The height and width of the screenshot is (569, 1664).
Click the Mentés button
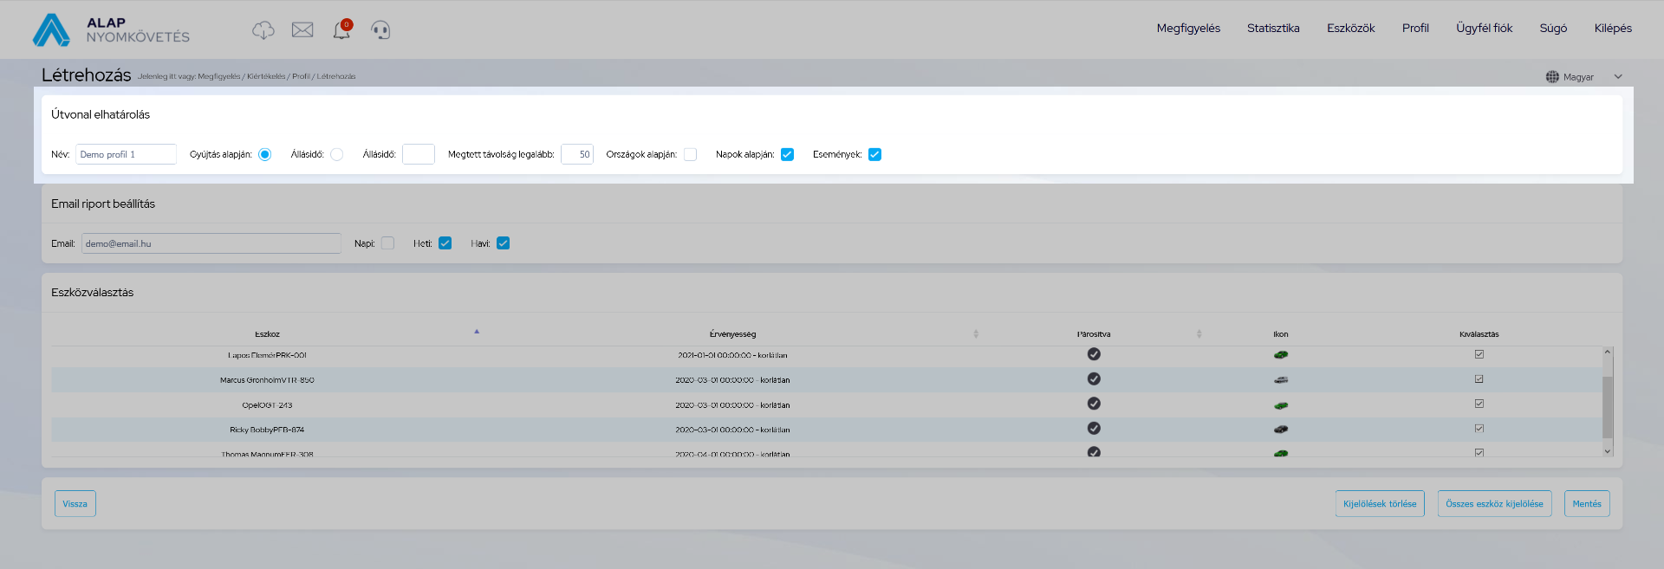coord(1586,504)
